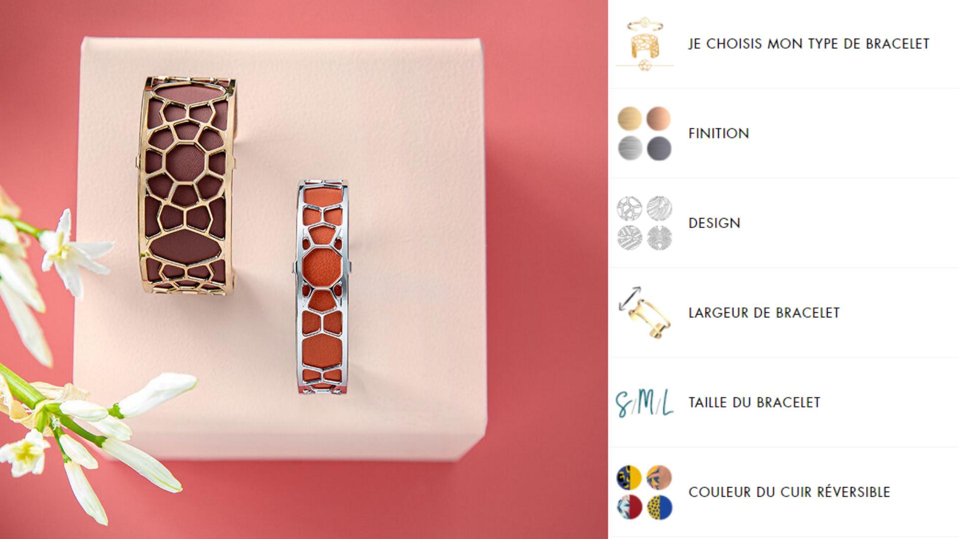The width and height of the screenshot is (959, 539).
Task: Click the bracelet type icon
Action: click(x=644, y=44)
